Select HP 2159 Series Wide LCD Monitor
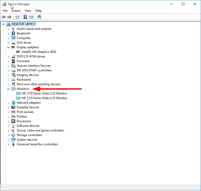 44,93
